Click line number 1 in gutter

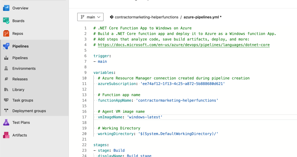point(86,28)
